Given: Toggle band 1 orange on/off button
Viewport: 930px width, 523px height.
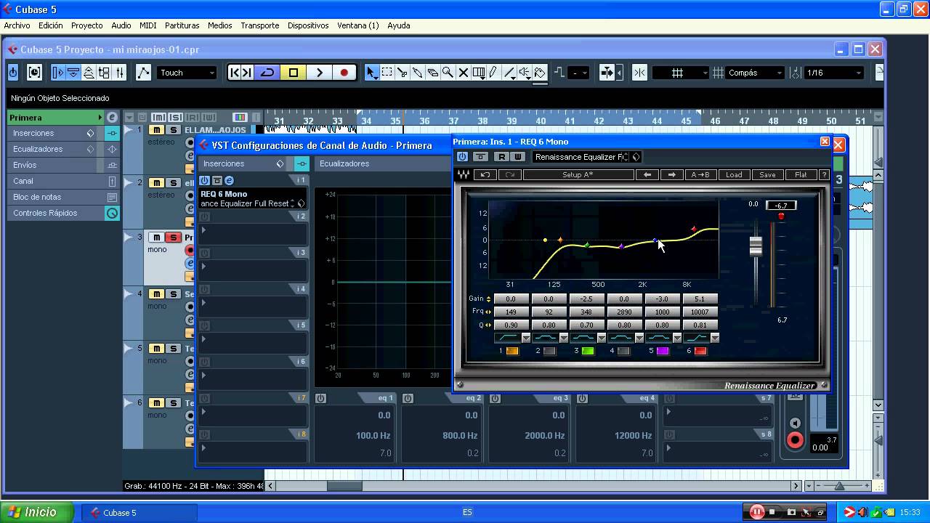Looking at the screenshot, I should click(x=512, y=351).
